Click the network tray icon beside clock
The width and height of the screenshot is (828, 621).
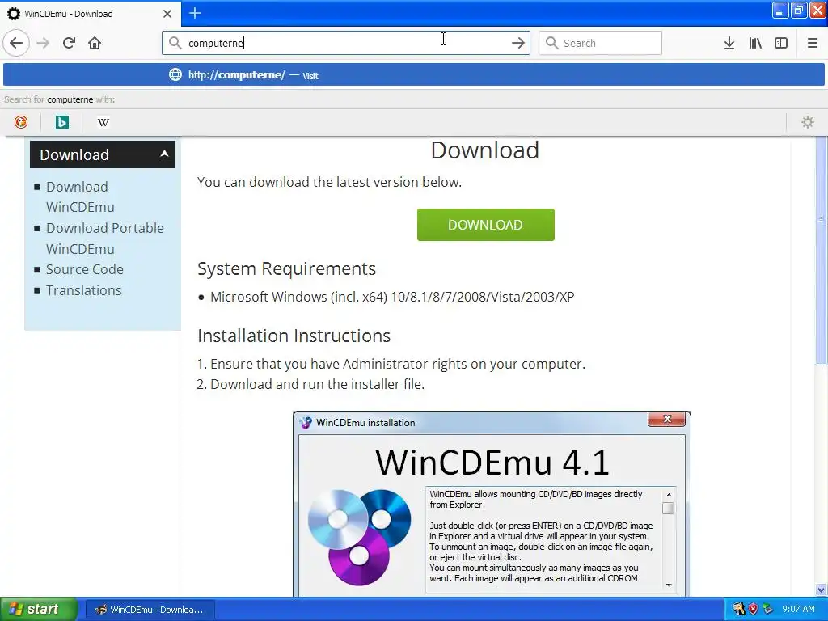pos(768,609)
